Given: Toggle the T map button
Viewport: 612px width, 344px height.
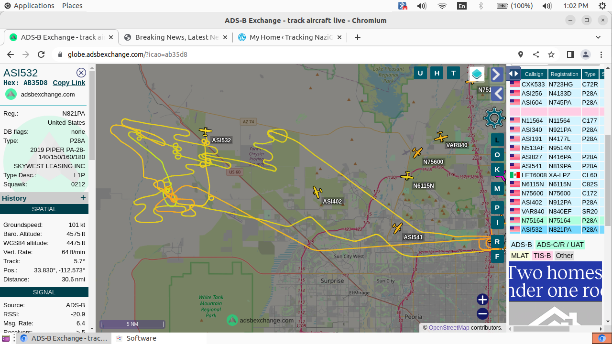Looking at the screenshot, I should click(x=454, y=73).
